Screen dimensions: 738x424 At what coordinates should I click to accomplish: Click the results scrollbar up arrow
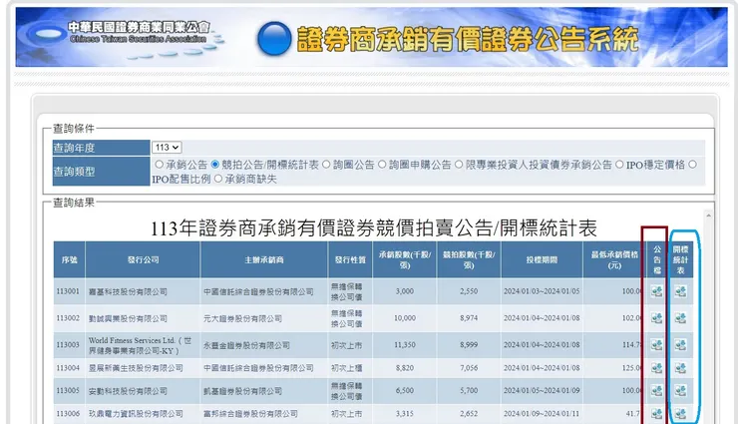708,215
